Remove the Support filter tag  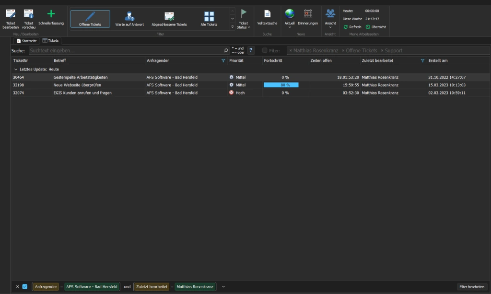click(x=382, y=51)
